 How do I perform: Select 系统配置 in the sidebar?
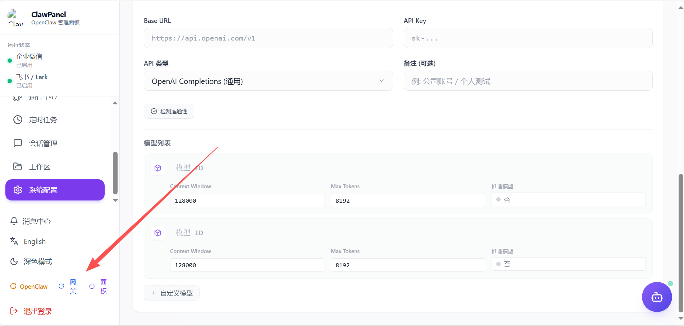pos(55,190)
